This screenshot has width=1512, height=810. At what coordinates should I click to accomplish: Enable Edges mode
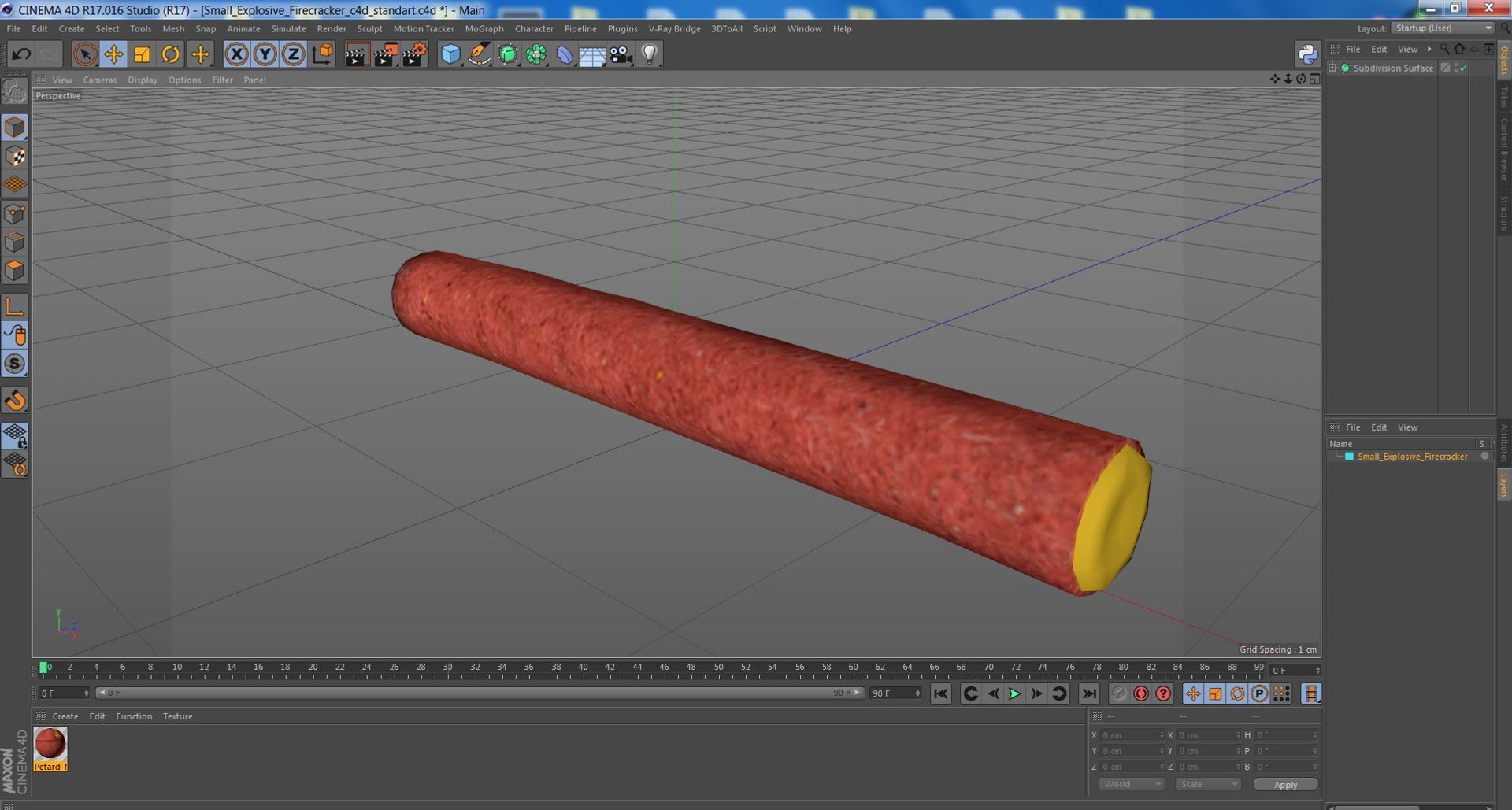(x=15, y=242)
